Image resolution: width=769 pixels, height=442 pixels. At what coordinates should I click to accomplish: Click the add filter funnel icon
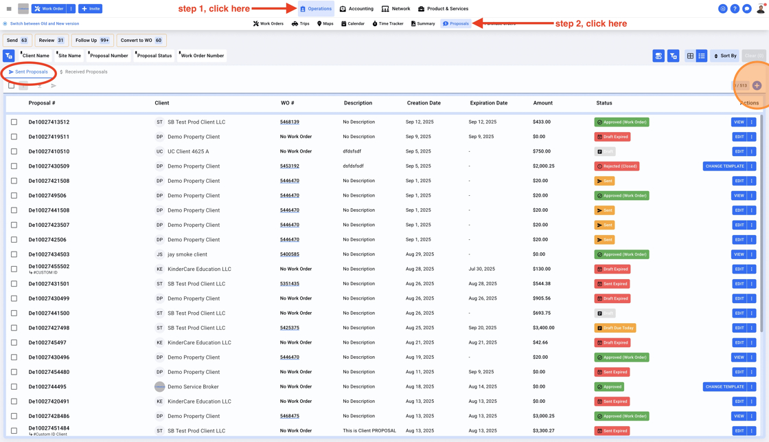(674, 56)
